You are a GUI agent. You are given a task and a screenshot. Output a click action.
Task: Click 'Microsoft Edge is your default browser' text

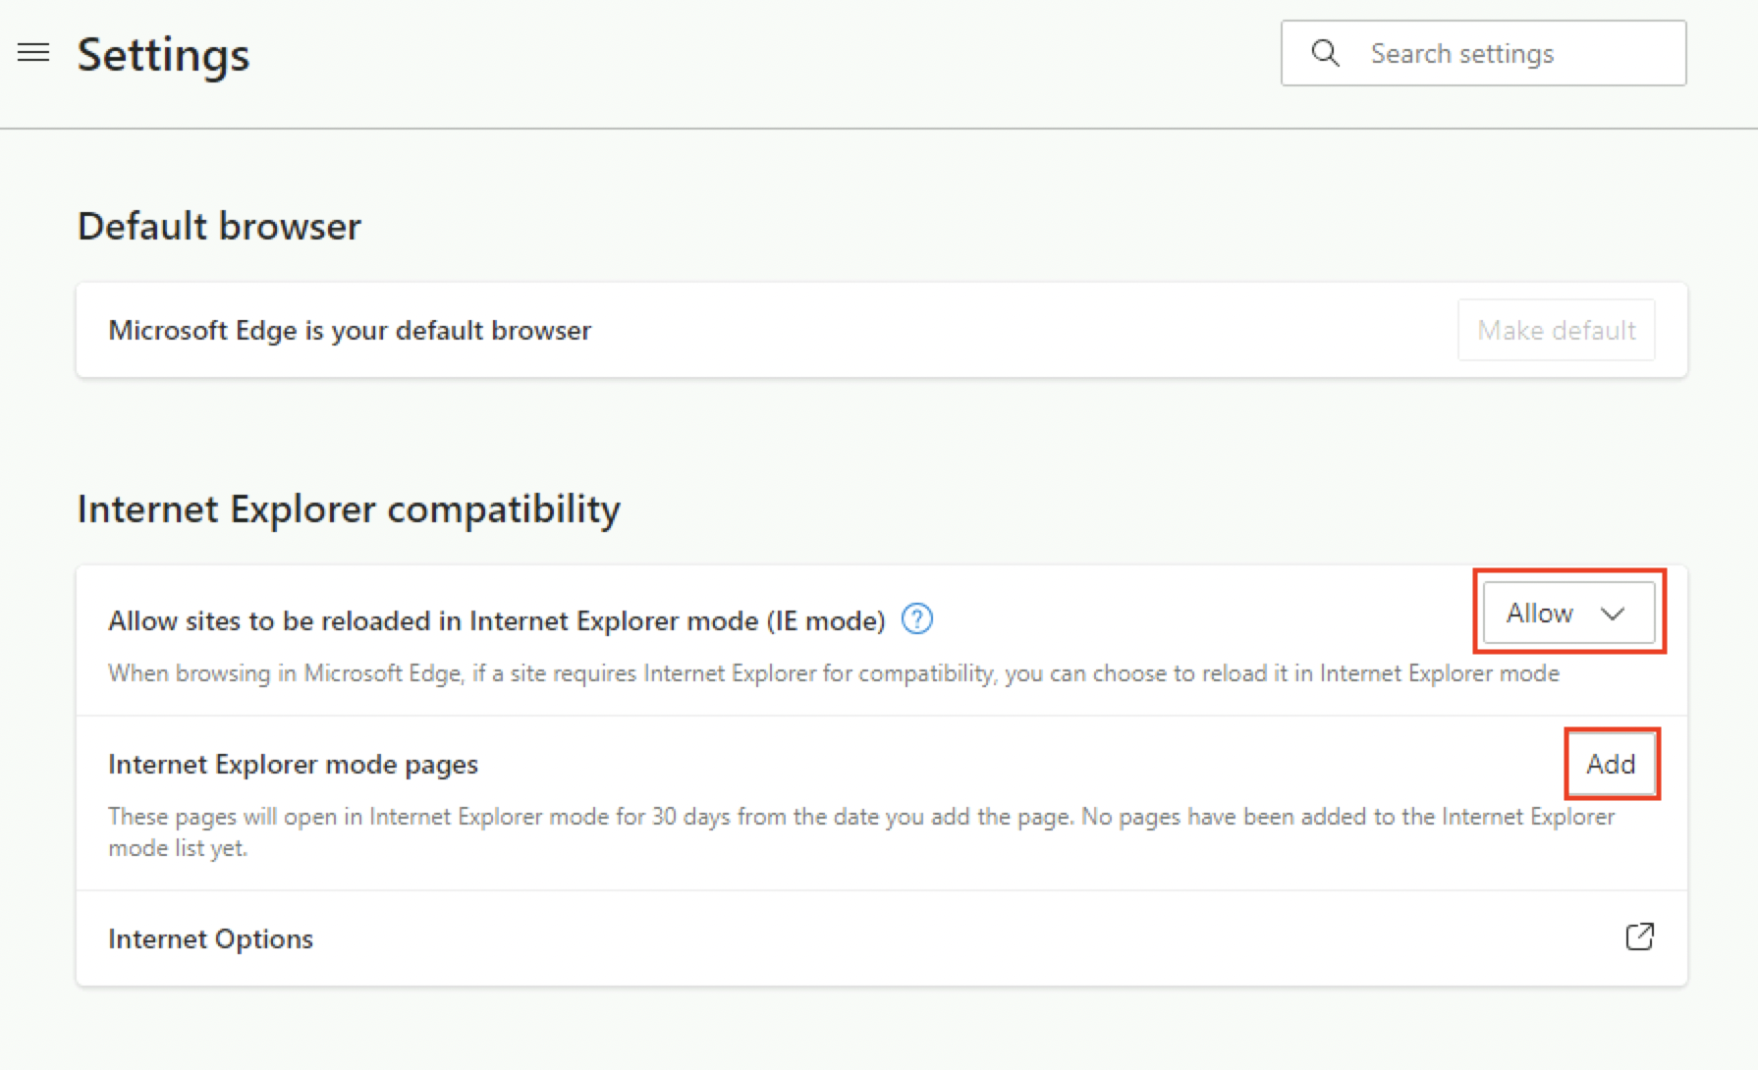(x=350, y=331)
